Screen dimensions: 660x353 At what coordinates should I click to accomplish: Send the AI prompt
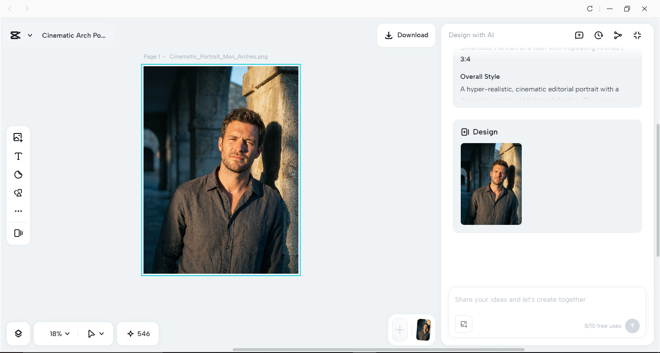632,326
